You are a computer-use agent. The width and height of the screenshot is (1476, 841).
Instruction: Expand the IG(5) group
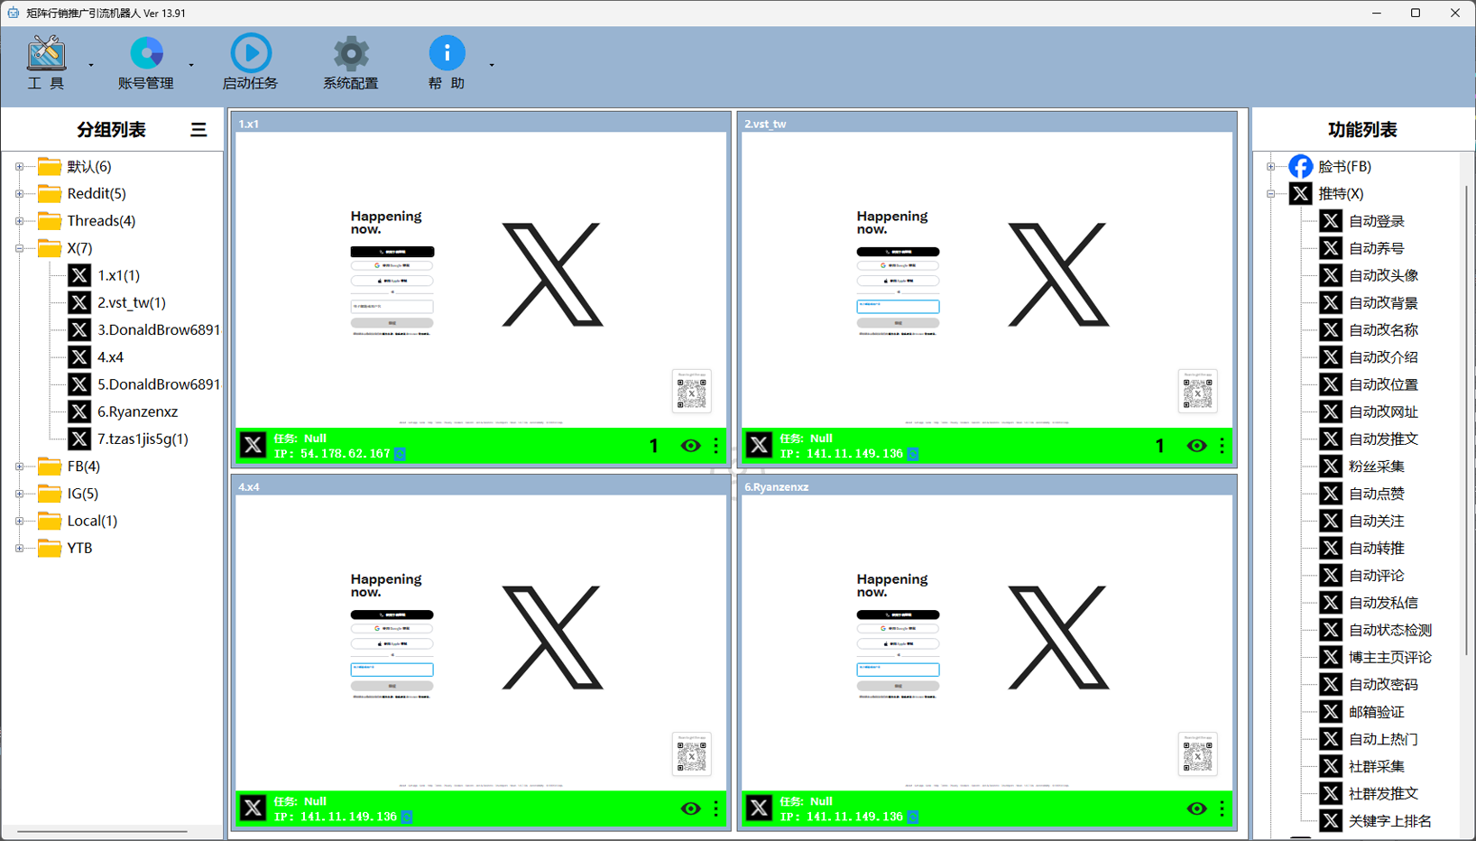coord(19,494)
